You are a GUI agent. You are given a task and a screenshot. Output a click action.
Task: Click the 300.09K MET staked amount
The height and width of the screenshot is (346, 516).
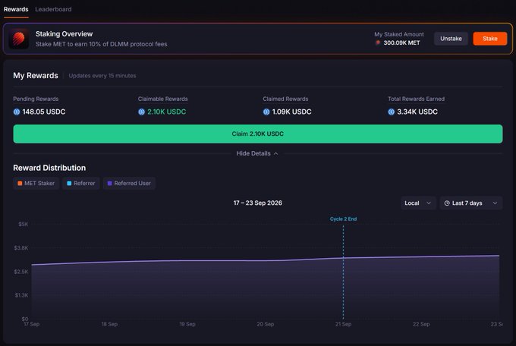(x=401, y=42)
